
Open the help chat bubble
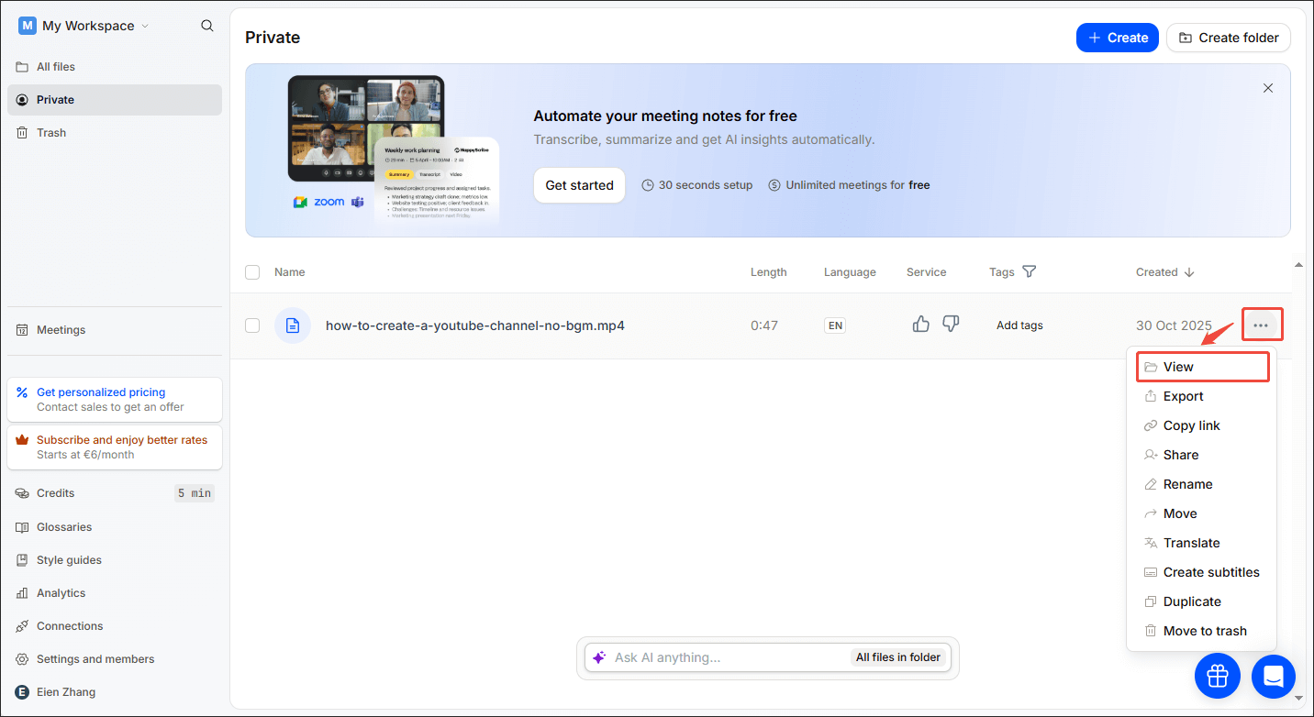pos(1273,676)
